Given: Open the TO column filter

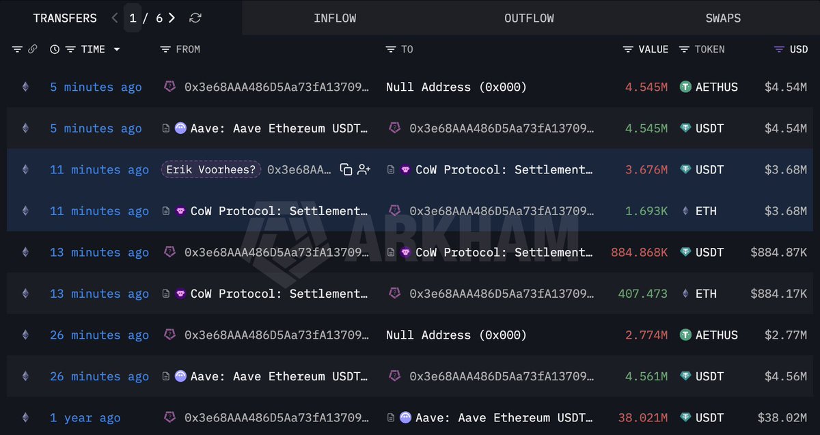Looking at the screenshot, I should pyautogui.click(x=390, y=49).
